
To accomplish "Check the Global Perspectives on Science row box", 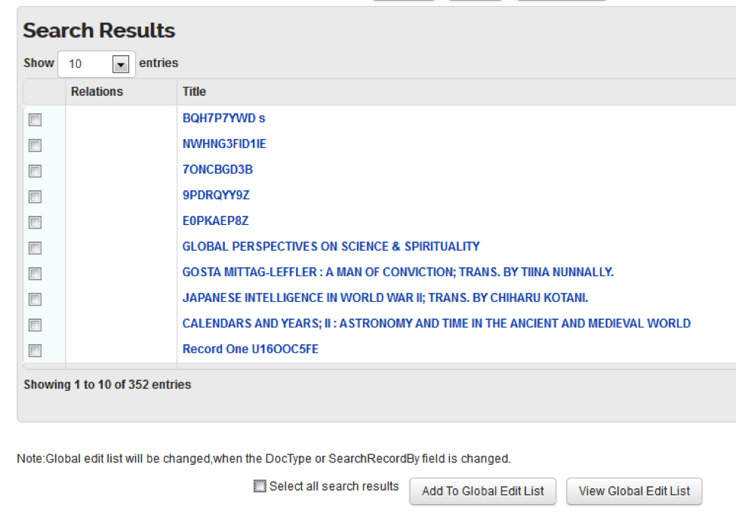I will tap(35, 248).
